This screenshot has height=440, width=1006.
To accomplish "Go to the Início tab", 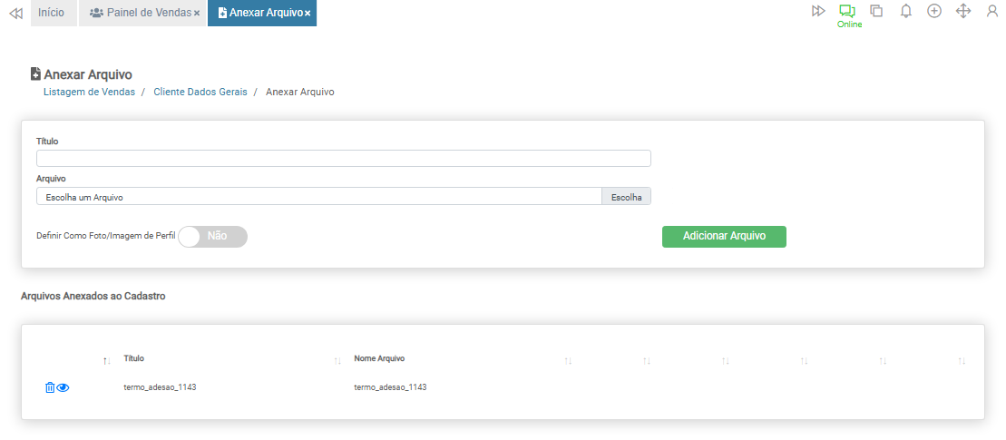I will (51, 13).
